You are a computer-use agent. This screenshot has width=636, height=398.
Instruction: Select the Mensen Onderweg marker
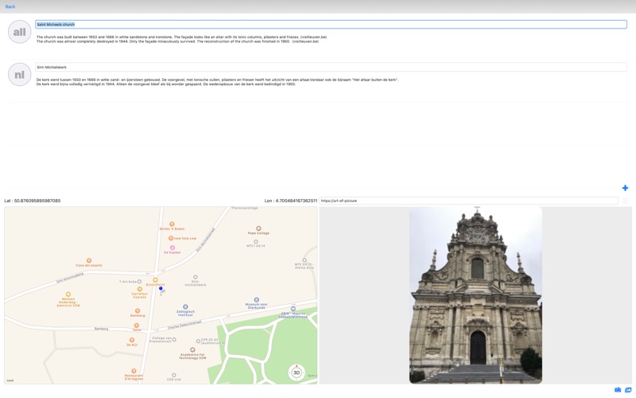68,295
